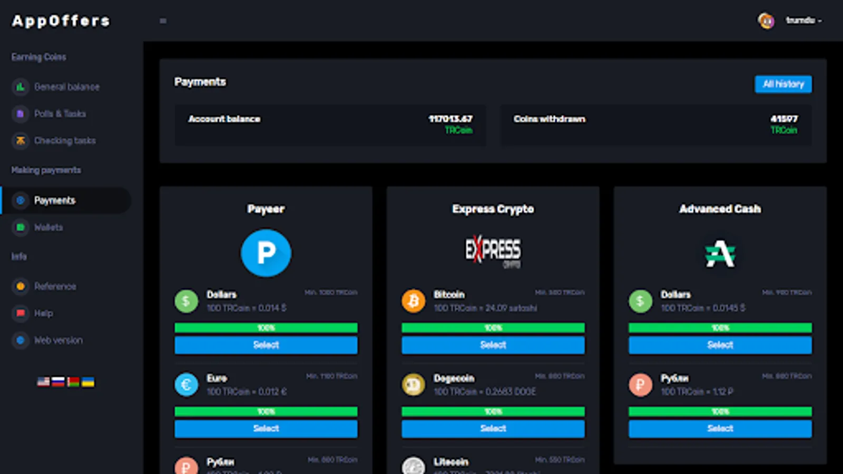Open the user avatar picture
843x474 pixels.
pyautogui.click(x=766, y=21)
